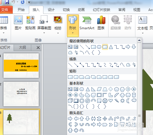The width and height of the screenshot is (153, 135).
Task: Switch to the 动画 ribbon tab
Action: 81,10
